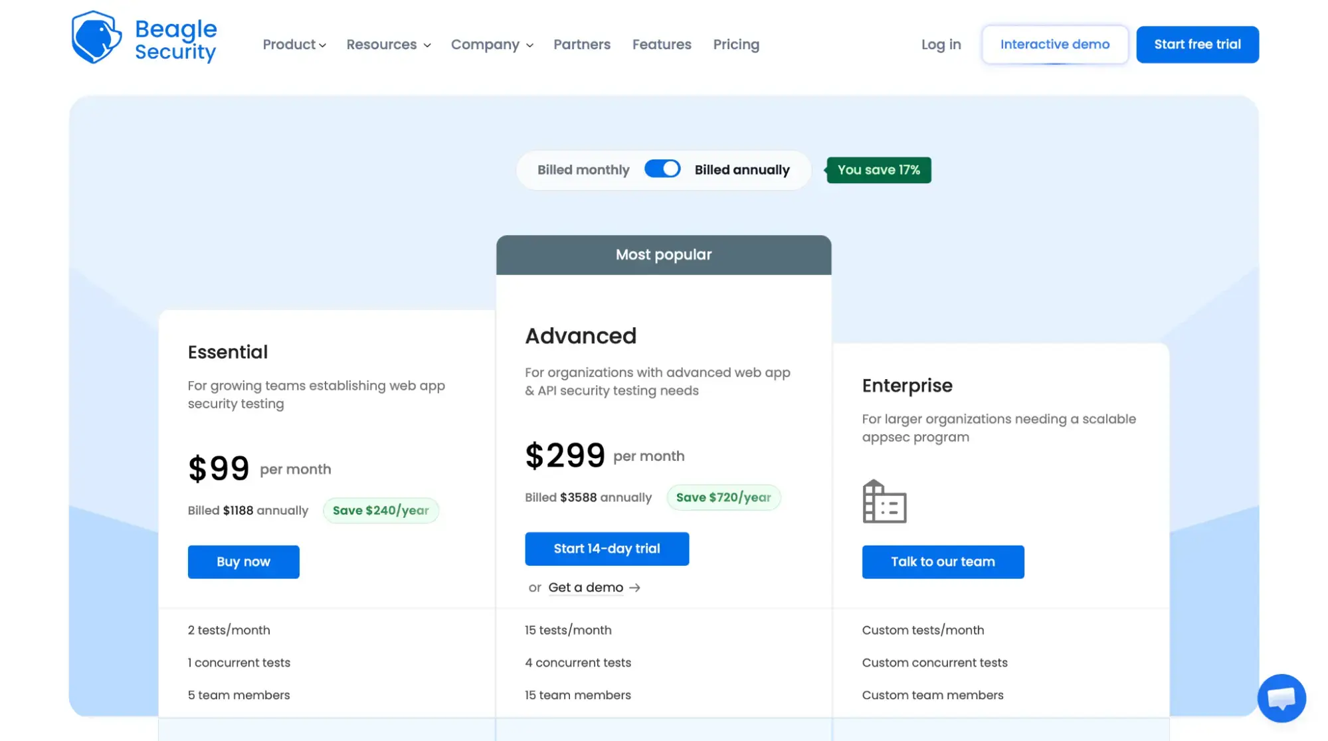This screenshot has height=741, width=1328.
Task: Toggle the billing period switch
Action: (x=662, y=169)
